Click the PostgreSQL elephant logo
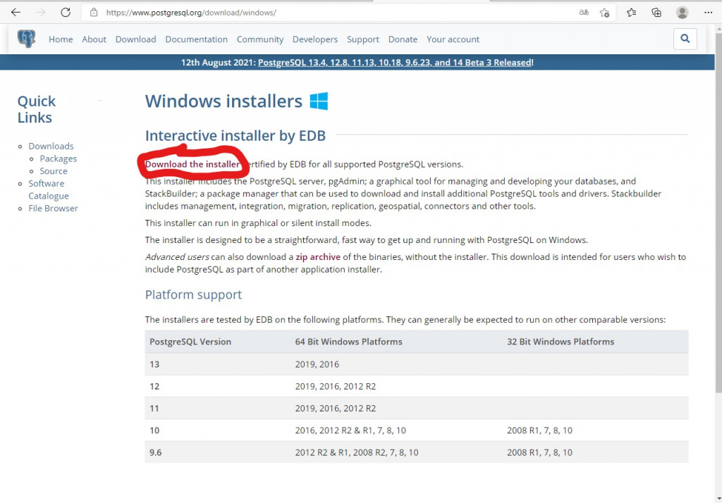 (x=26, y=39)
